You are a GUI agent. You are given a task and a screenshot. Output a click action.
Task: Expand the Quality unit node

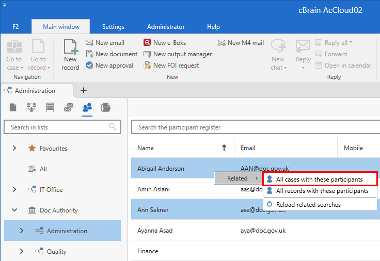(21, 252)
